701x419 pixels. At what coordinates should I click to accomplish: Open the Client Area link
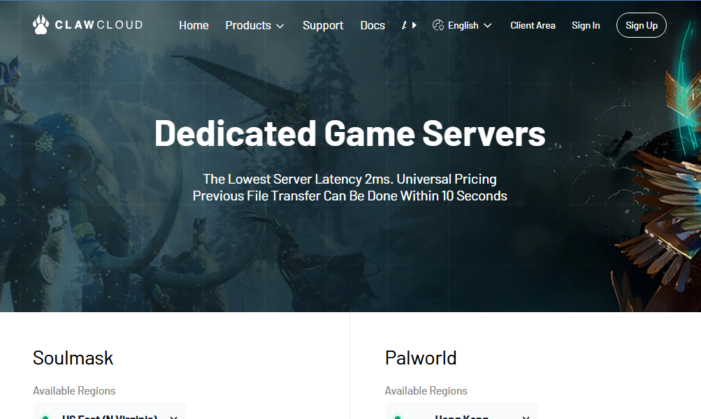click(x=533, y=25)
